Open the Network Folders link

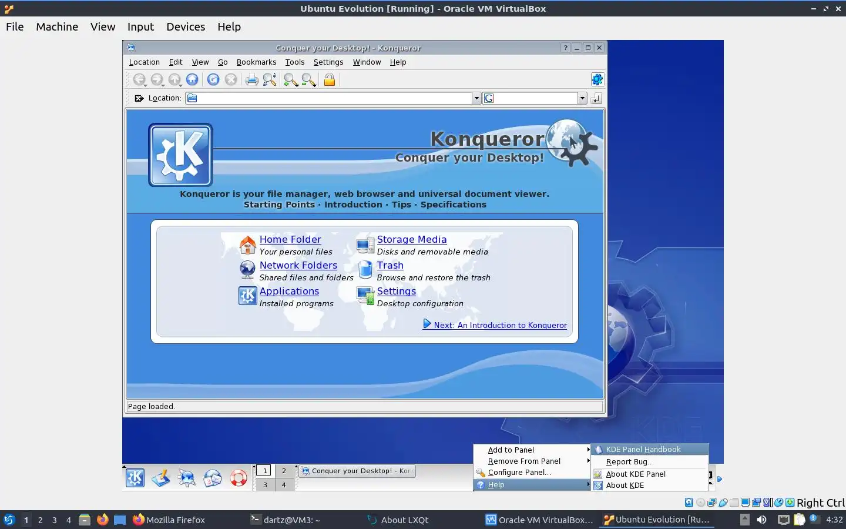[x=298, y=265]
